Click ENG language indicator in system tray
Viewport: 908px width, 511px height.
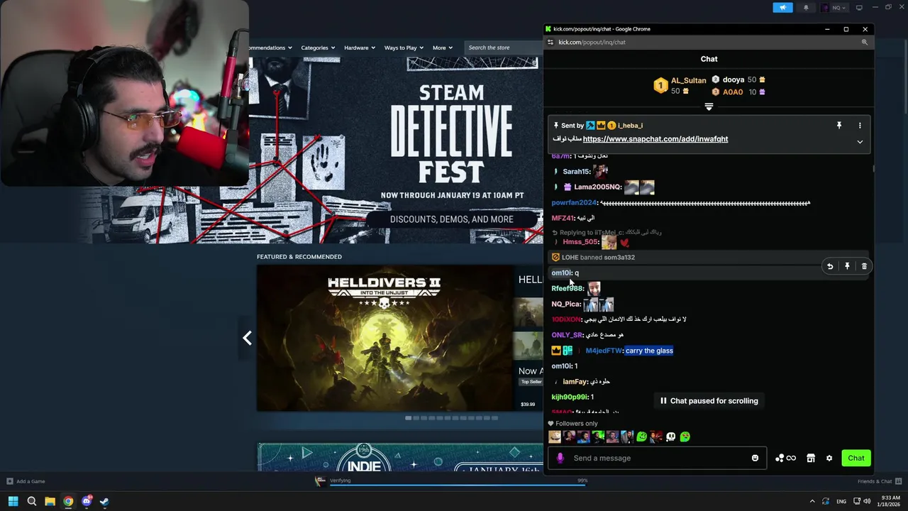(x=841, y=501)
